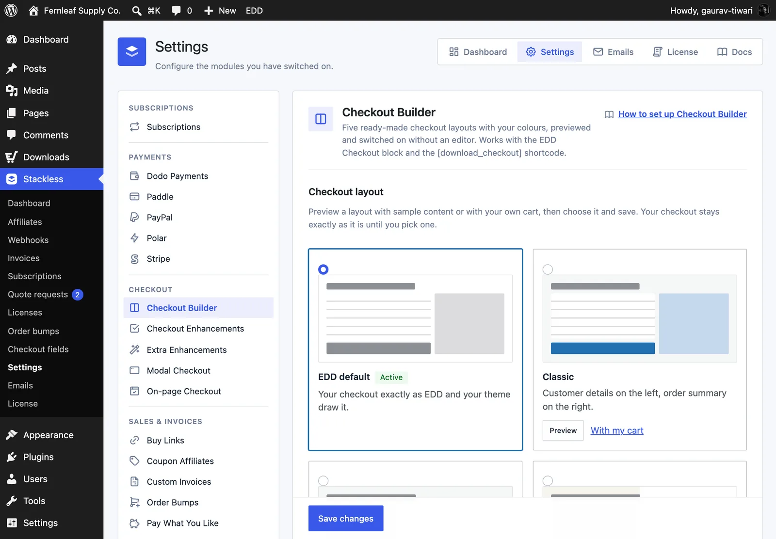Open the With my cart link

(617, 430)
